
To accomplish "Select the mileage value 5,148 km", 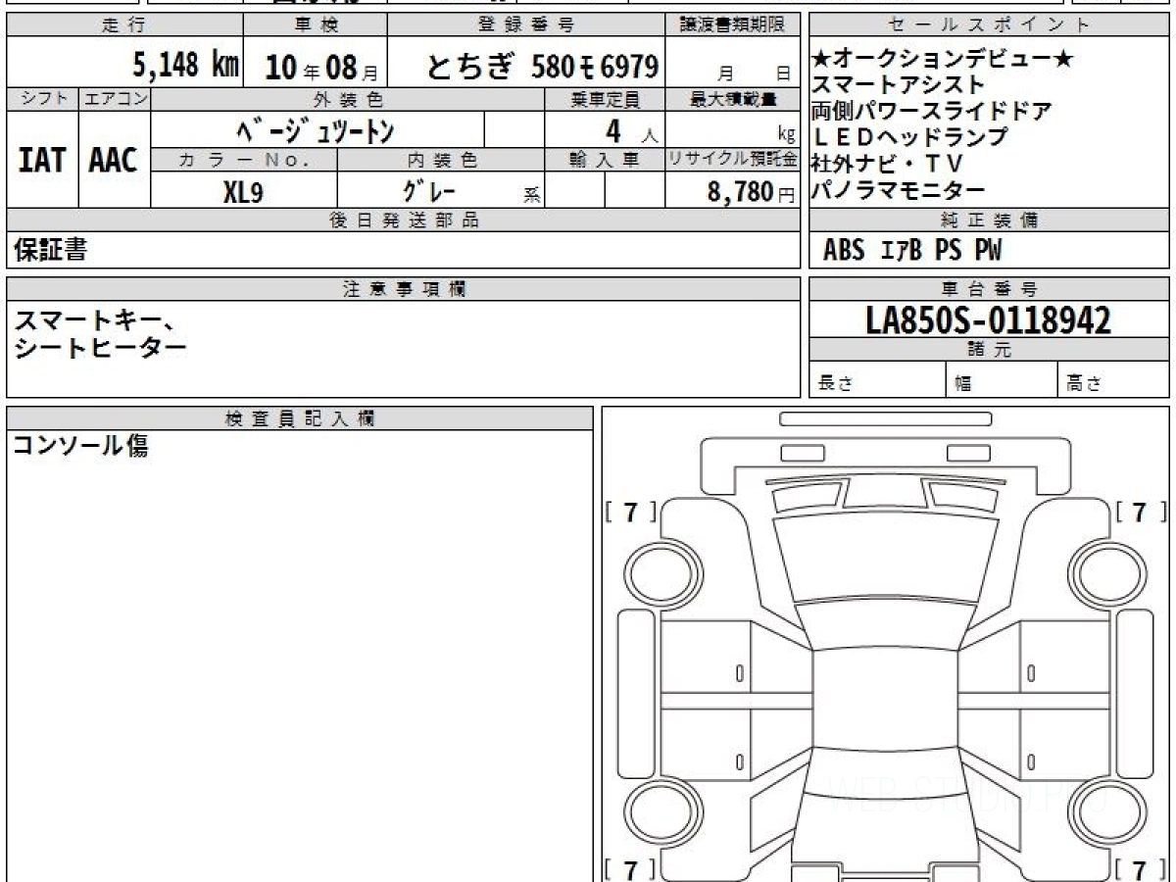I will click(x=185, y=66).
